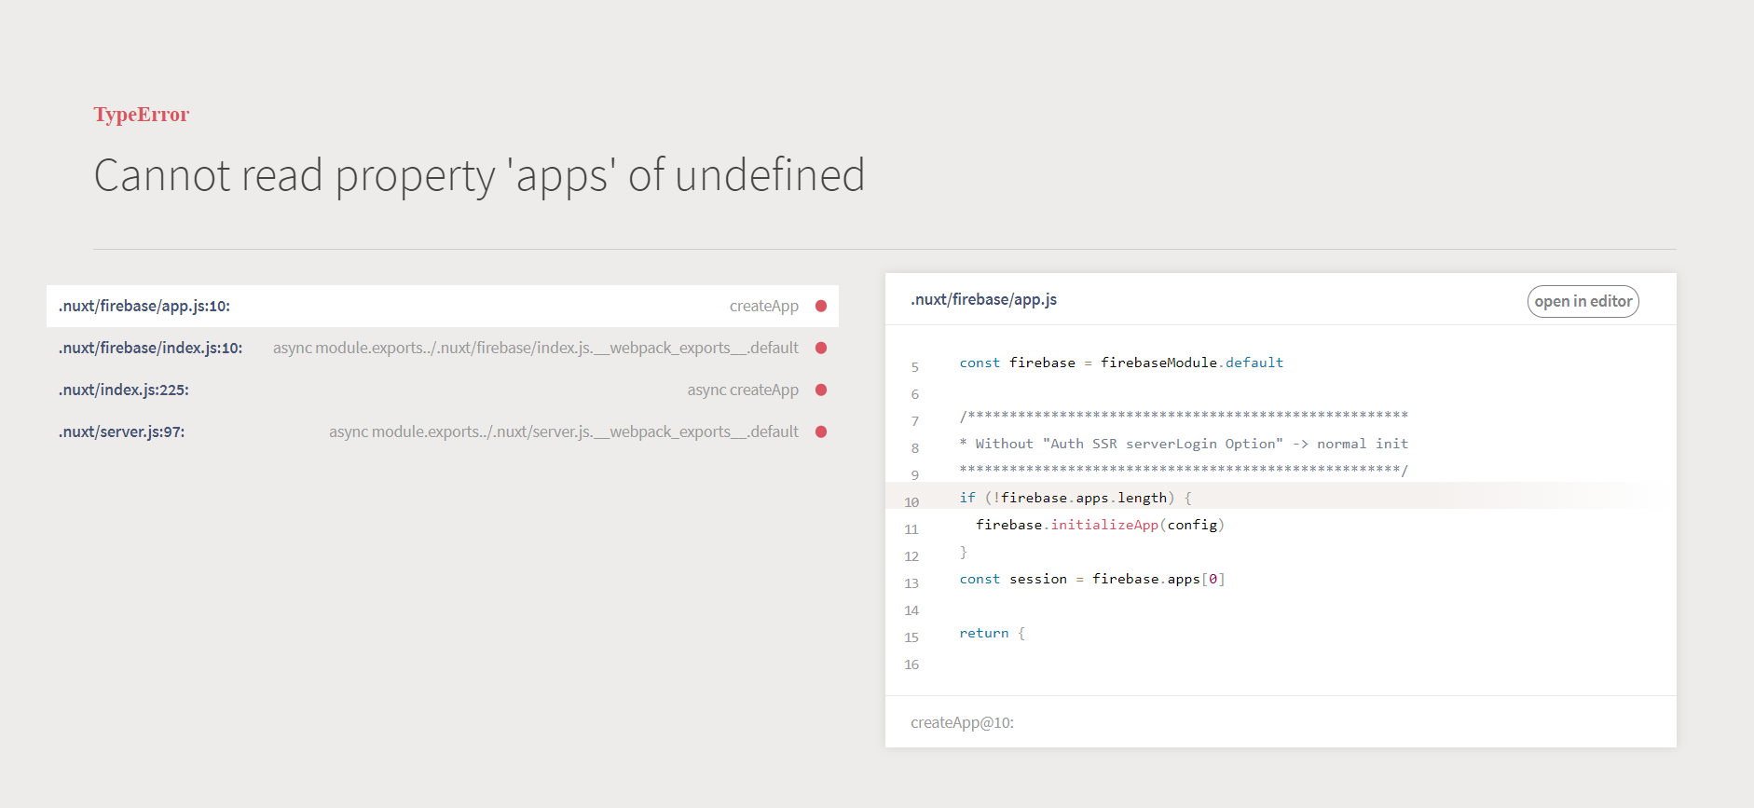The image size is (1754, 808).
Task: Click the highlighted line 'if (!firebase.apps.length) {'
Action: [x=1076, y=498]
